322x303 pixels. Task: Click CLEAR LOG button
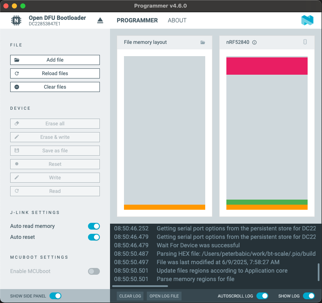(x=130, y=296)
